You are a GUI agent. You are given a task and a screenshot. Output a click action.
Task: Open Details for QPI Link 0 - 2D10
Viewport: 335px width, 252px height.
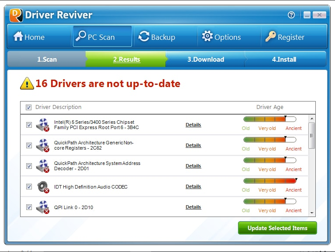(193, 207)
